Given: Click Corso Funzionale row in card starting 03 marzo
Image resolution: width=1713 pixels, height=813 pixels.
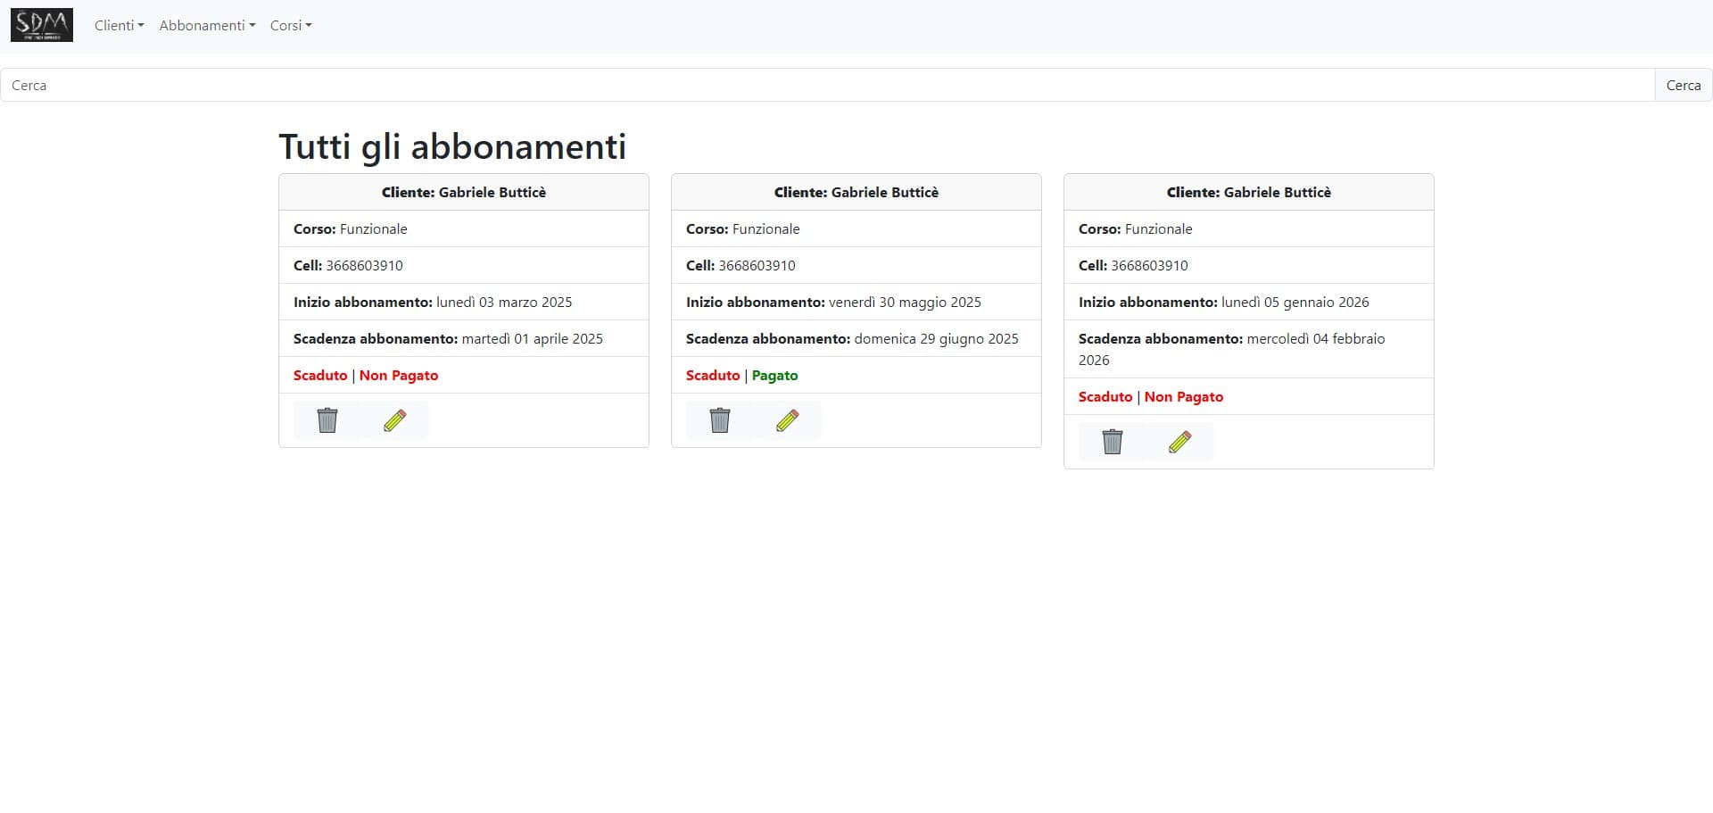Looking at the screenshot, I should pyautogui.click(x=351, y=229).
